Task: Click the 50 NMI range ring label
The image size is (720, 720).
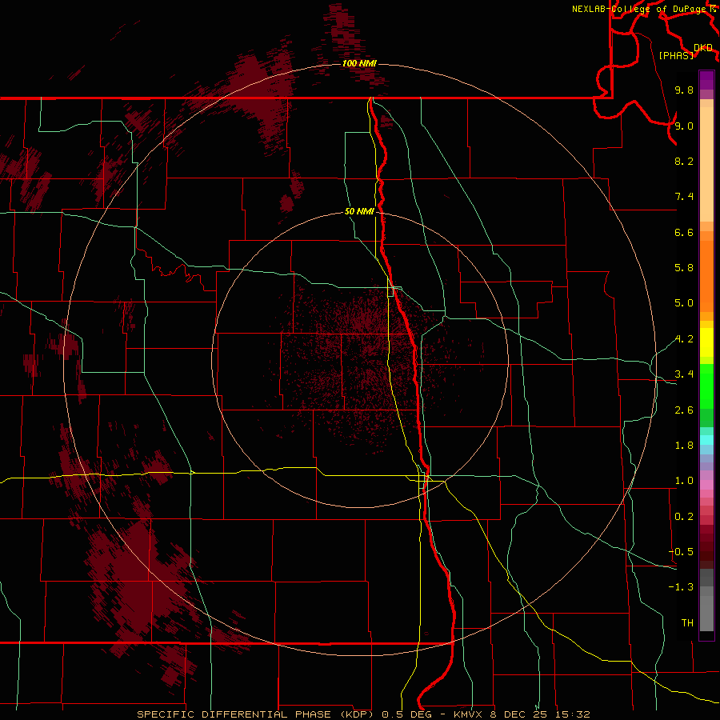Action: [x=359, y=212]
